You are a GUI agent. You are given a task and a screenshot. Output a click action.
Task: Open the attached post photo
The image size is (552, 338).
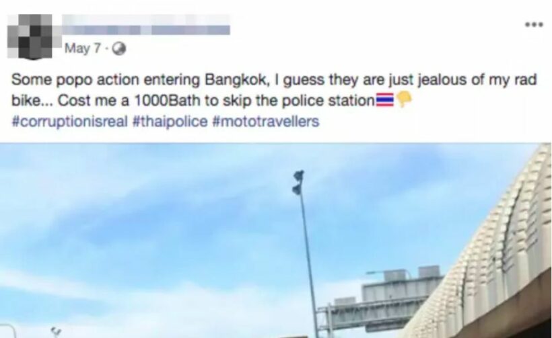tap(275, 241)
